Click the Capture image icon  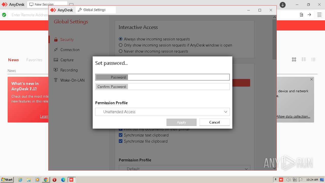[56, 60]
